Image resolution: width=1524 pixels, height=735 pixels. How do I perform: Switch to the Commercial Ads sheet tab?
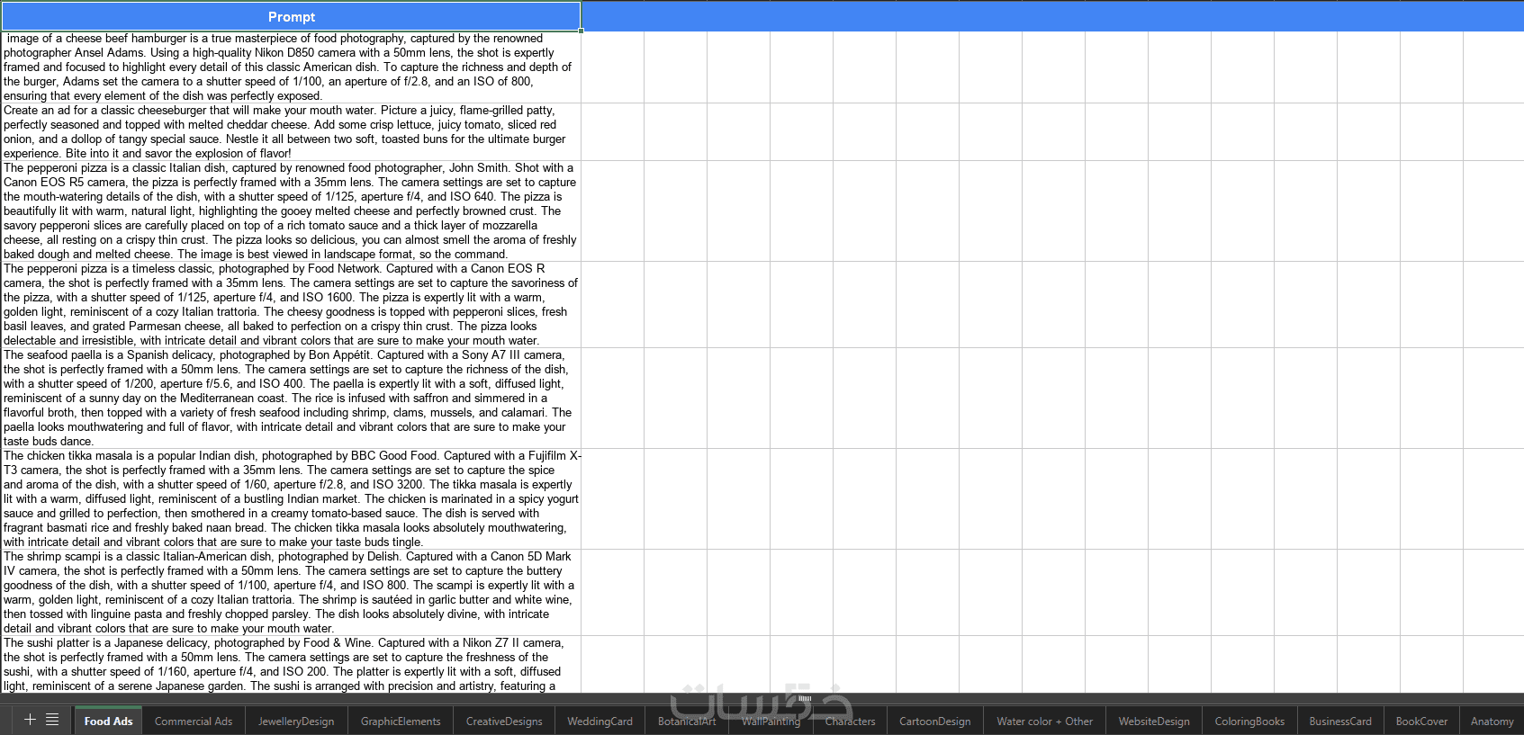(194, 721)
